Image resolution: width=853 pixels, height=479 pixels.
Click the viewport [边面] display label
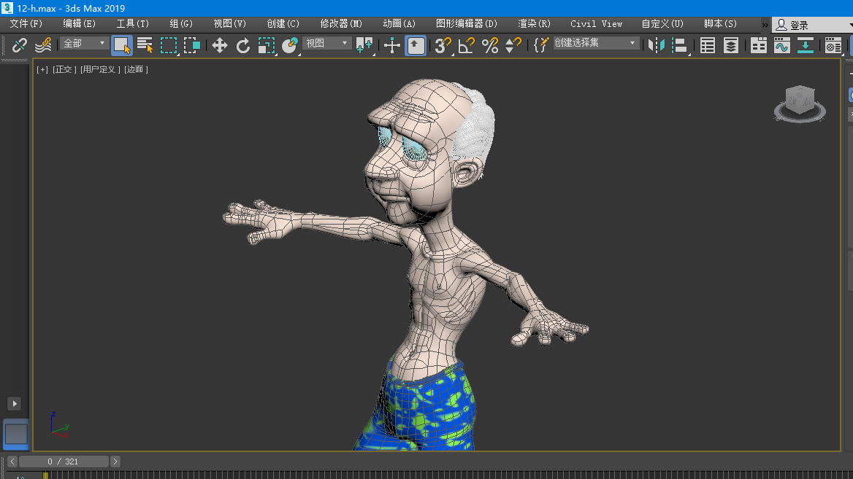[x=136, y=69]
